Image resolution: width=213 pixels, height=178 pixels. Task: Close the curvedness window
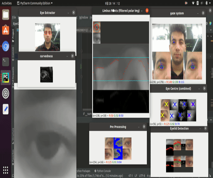coord(72,56)
